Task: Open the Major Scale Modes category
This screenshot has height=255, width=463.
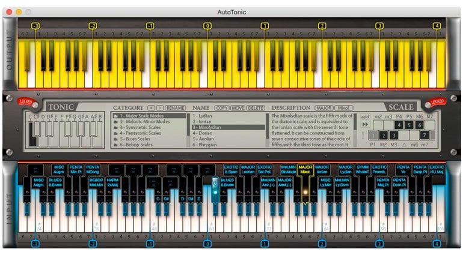Action: pyautogui.click(x=149, y=116)
